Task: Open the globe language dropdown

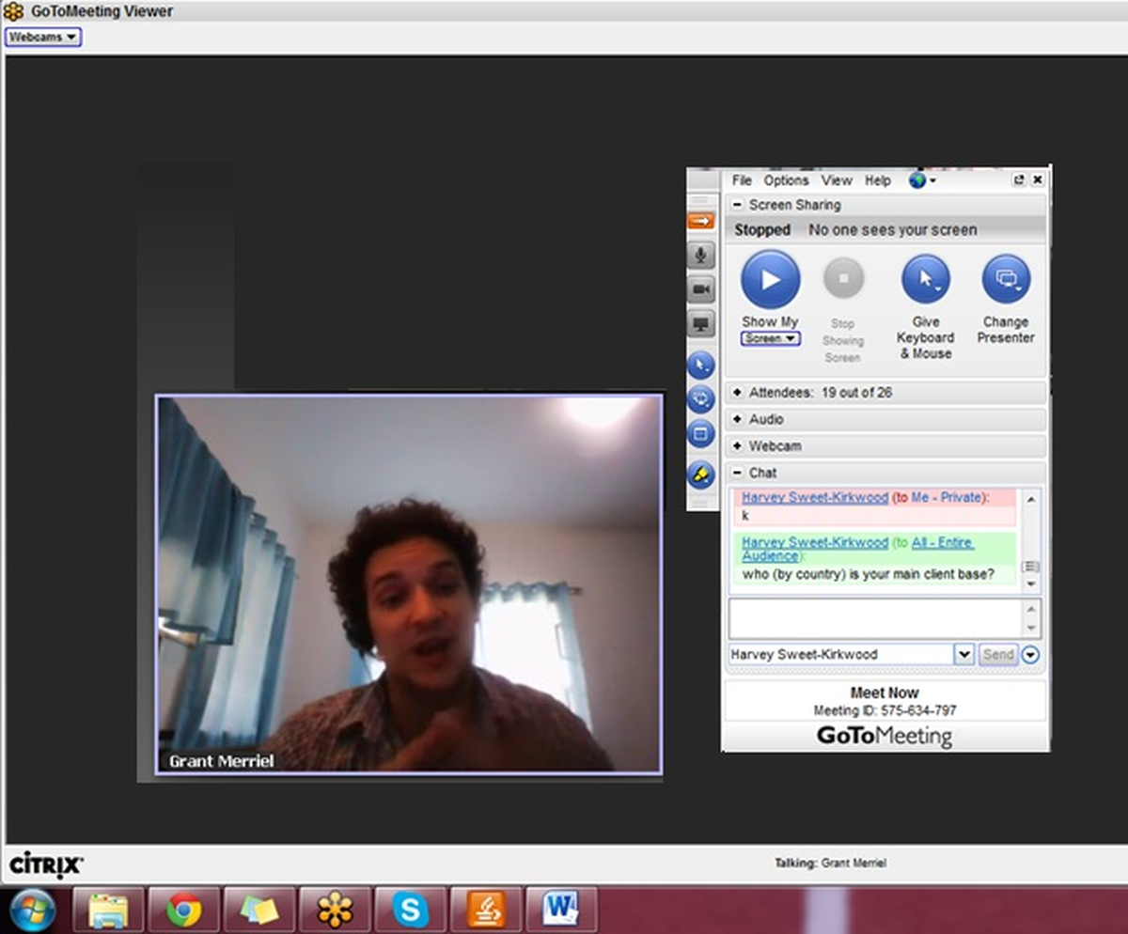Action: tap(921, 179)
